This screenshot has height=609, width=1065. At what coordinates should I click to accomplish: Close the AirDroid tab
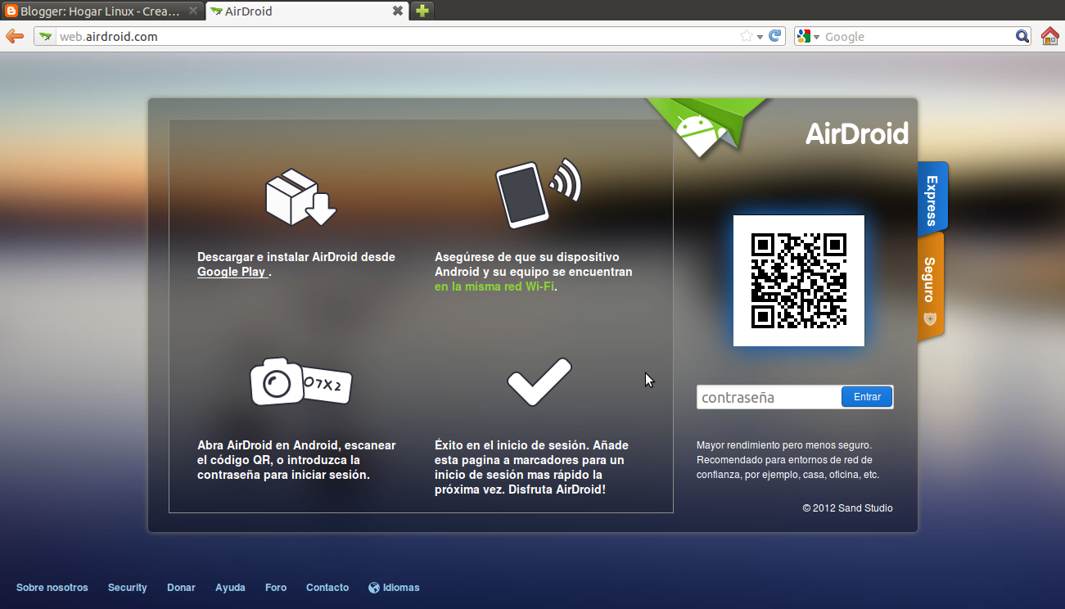398,11
